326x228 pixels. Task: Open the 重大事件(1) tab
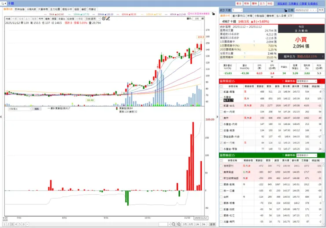239,16
